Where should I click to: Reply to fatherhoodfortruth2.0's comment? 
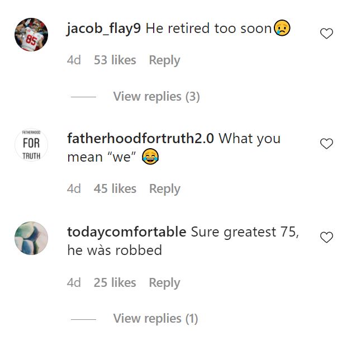tap(164, 189)
